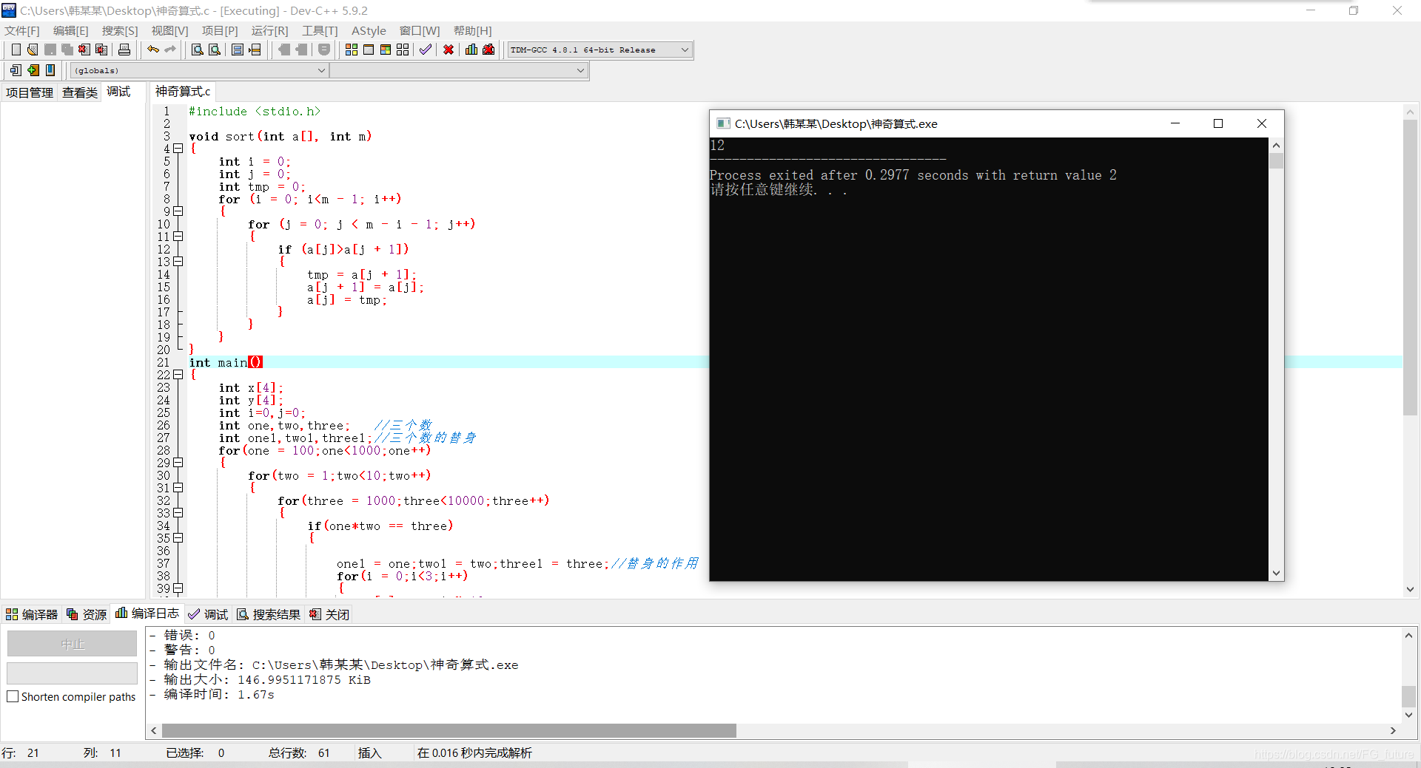1421x768 pixels.
Task: Click the empty progress bar below 中止
Action: pyautogui.click(x=73, y=673)
